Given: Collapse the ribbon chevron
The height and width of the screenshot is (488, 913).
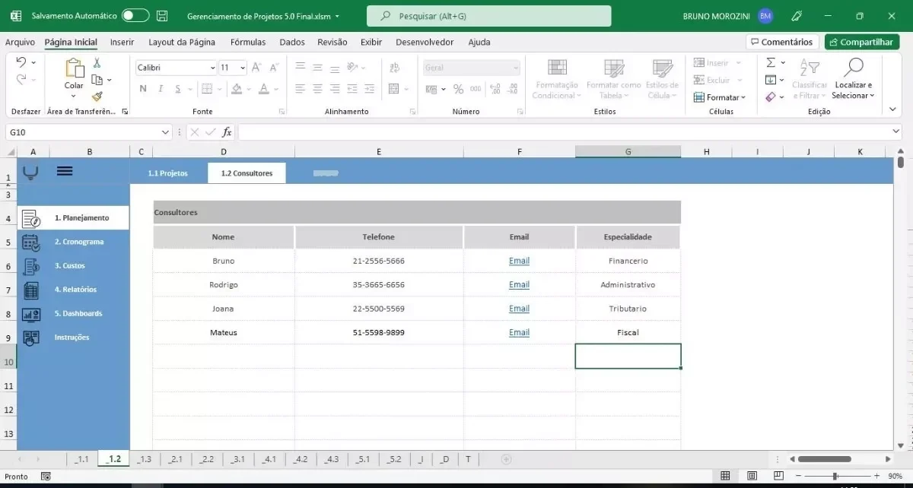Looking at the screenshot, I should [894, 111].
